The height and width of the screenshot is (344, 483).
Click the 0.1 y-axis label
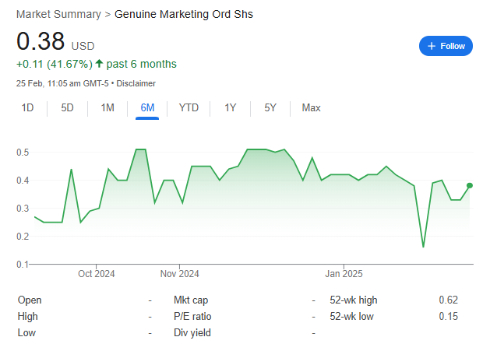[23, 265]
